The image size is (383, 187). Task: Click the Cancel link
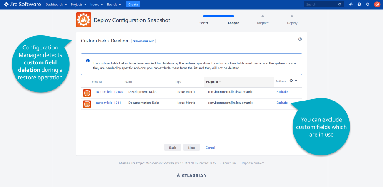pyautogui.click(x=210, y=148)
